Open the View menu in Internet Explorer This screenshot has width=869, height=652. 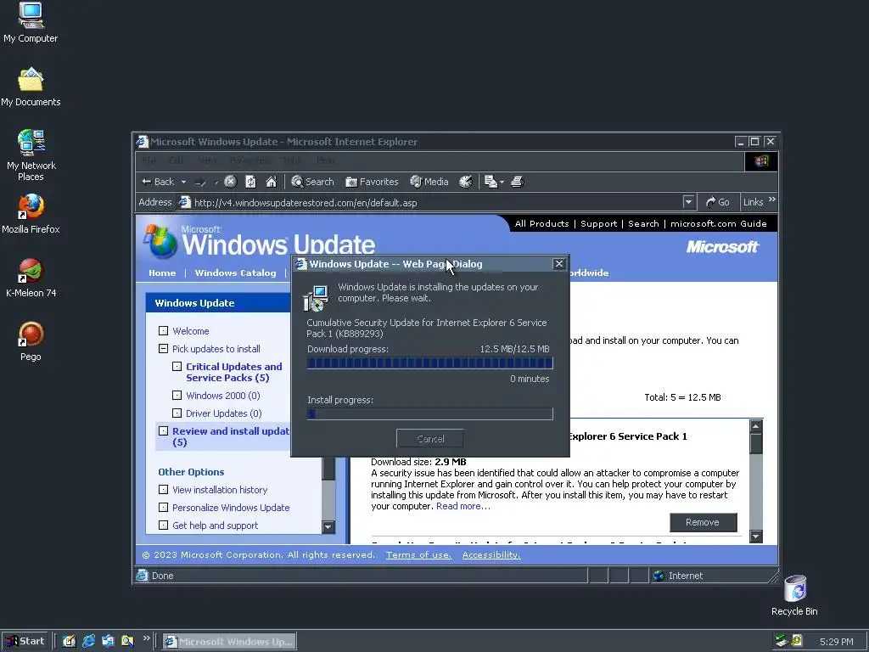pyautogui.click(x=207, y=160)
